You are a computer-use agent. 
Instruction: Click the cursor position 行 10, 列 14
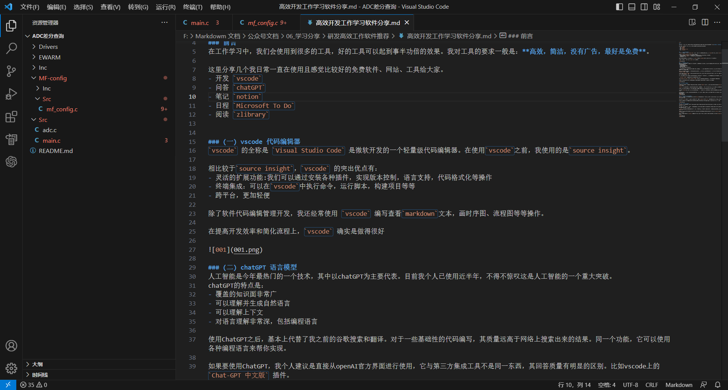[x=574, y=385]
